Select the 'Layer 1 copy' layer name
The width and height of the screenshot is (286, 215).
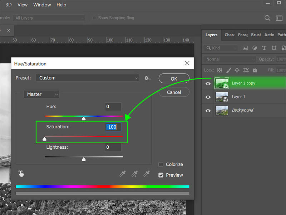[x=243, y=83]
